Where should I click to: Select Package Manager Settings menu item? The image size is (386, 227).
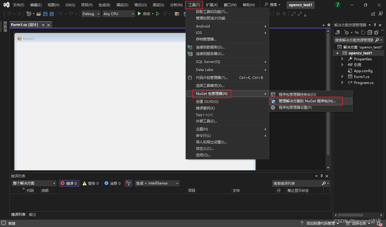[x=311, y=108]
